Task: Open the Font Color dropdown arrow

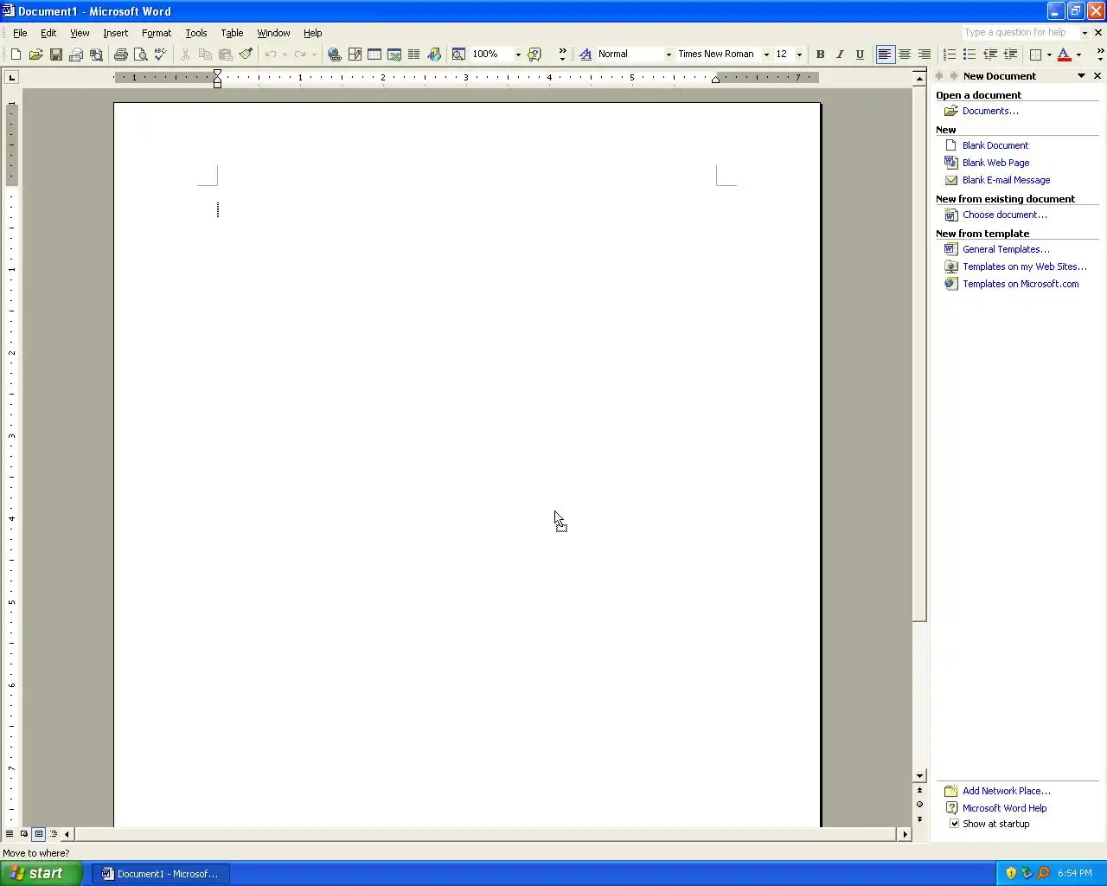Action: (1078, 55)
